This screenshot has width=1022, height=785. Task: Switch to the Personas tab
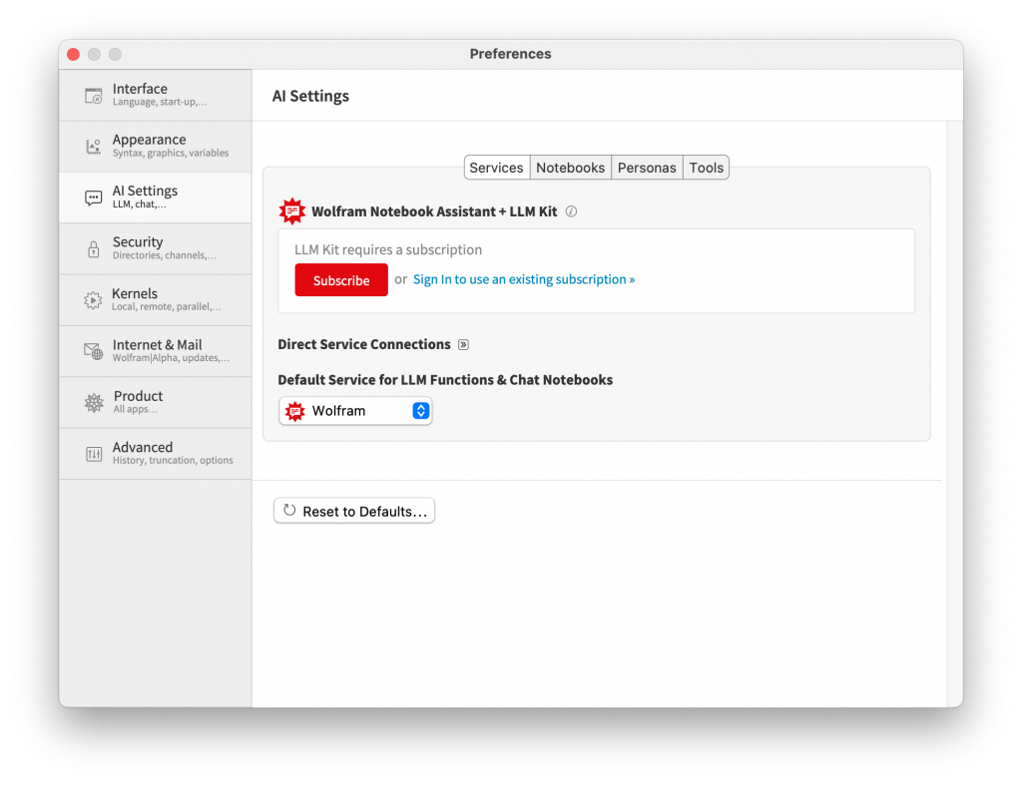tap(647, 168)
